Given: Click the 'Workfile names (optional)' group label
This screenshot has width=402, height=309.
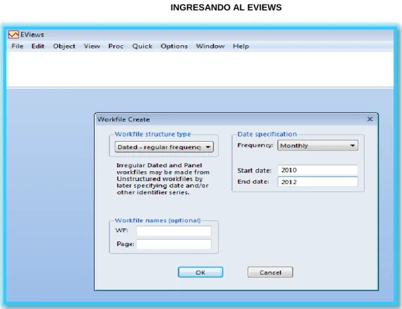Looking at the screenshot, I should [x=158, y=220].
